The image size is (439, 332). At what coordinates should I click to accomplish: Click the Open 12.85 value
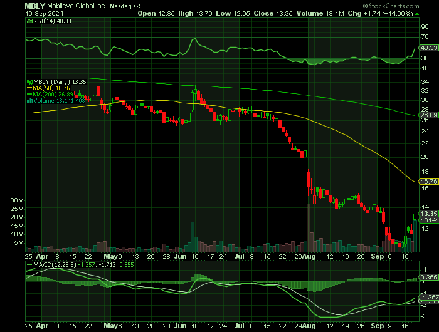tap(156, 13)
